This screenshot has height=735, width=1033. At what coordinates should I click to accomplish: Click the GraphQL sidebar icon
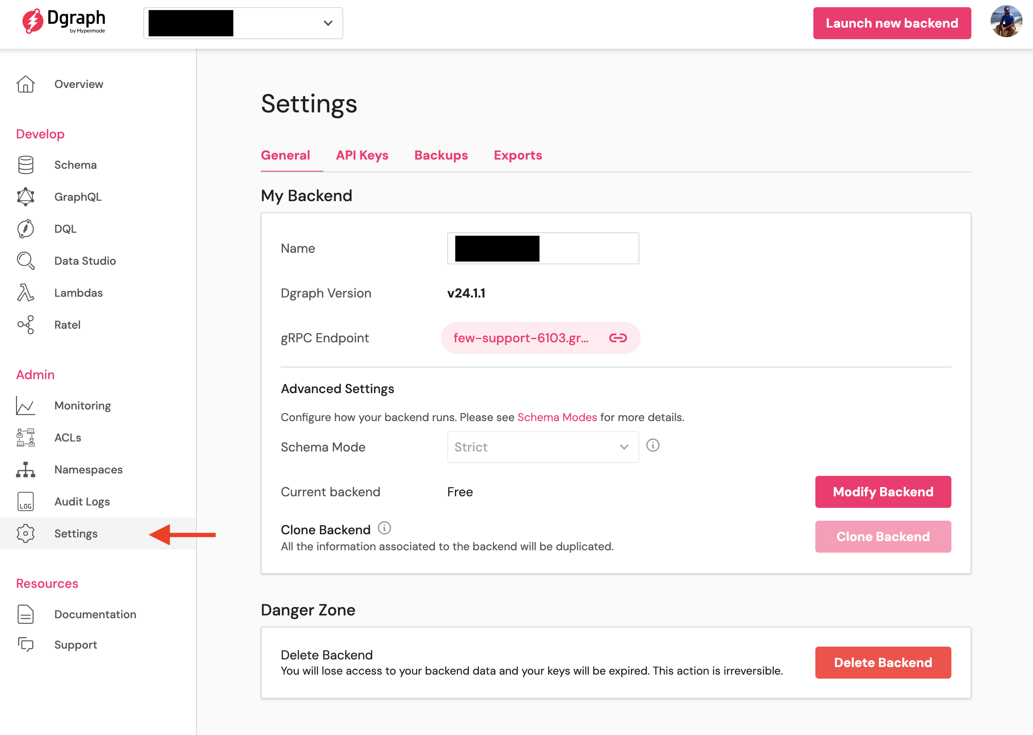pyautogui.click(x=26, y=197)
